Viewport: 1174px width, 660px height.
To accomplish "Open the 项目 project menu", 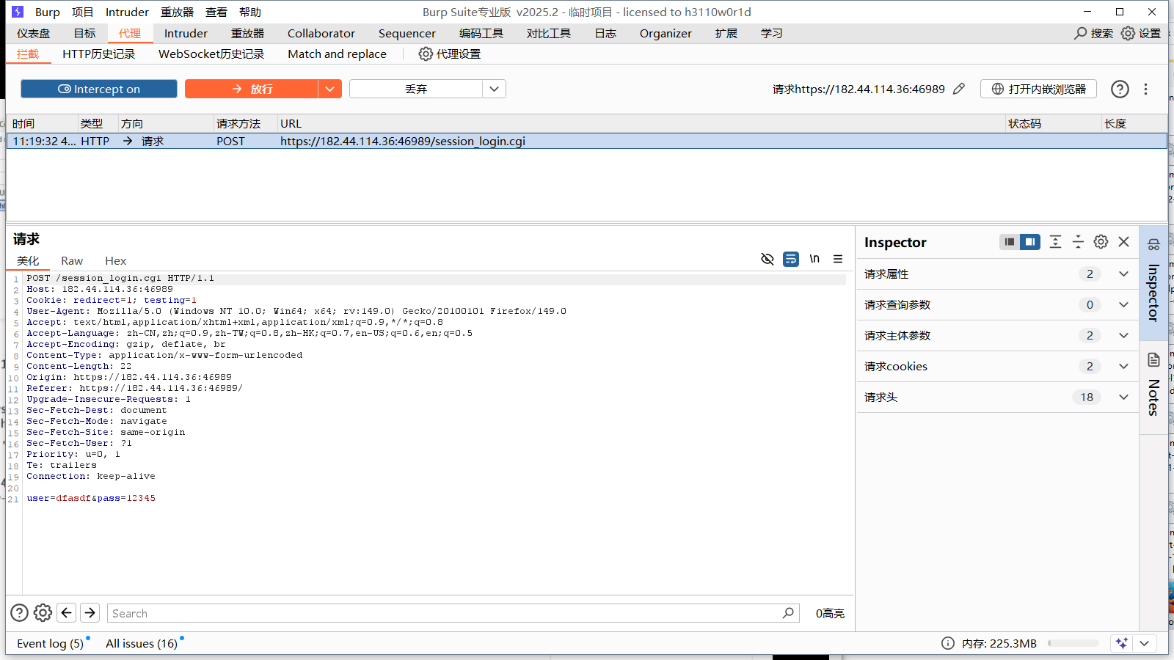I will [83, 12].
